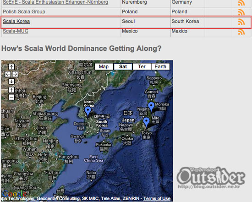Image resolution: width=252 pixels, height=202 pixels.
Task: Zoom in the map with plus button
Action: point(11,90)
